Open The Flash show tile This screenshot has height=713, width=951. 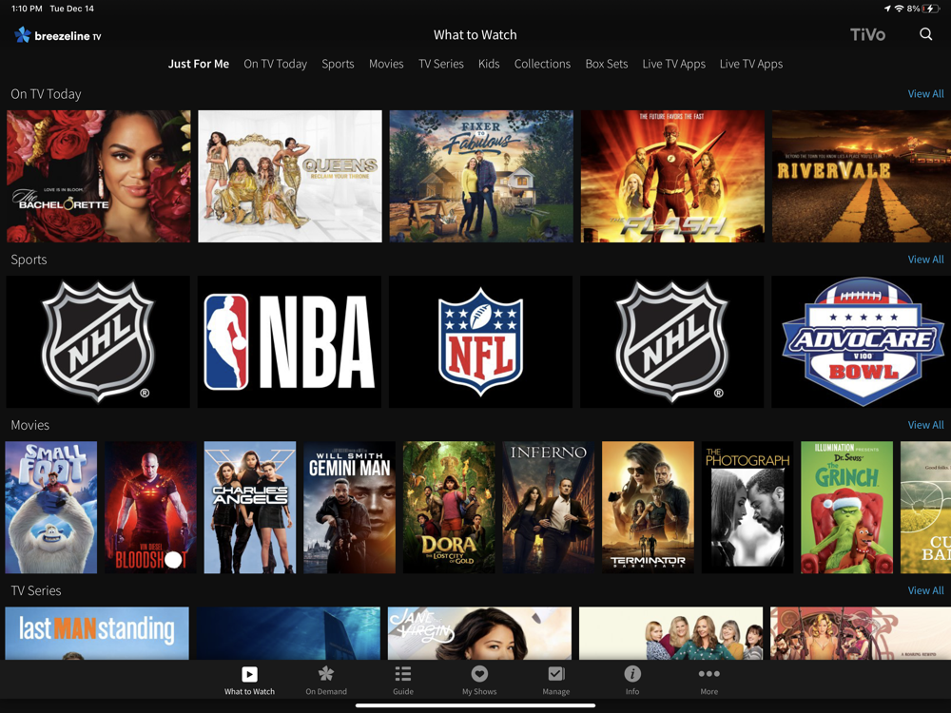672,176
